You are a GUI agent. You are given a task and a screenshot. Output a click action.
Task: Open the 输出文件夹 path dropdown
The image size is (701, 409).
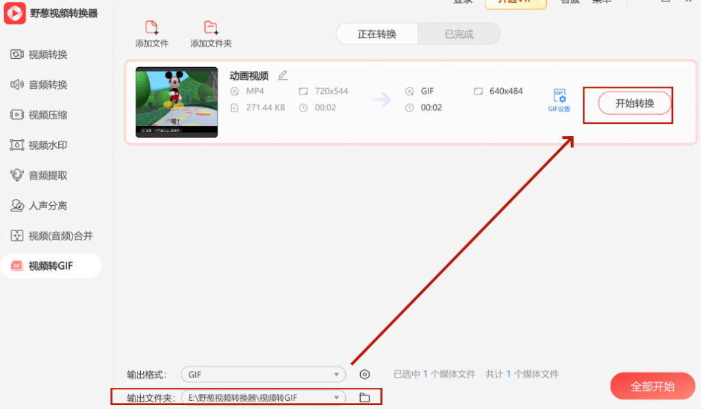(x=337, y=397)
